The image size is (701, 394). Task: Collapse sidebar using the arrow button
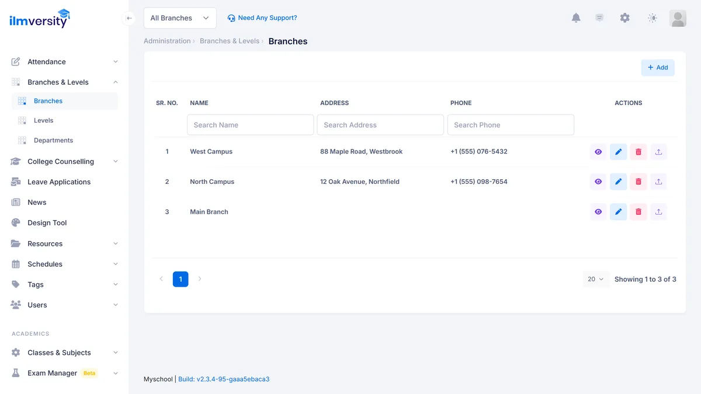(129, 18)
